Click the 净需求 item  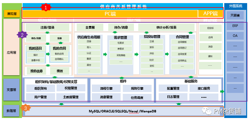pyautogui.click(x=121, y=49)
